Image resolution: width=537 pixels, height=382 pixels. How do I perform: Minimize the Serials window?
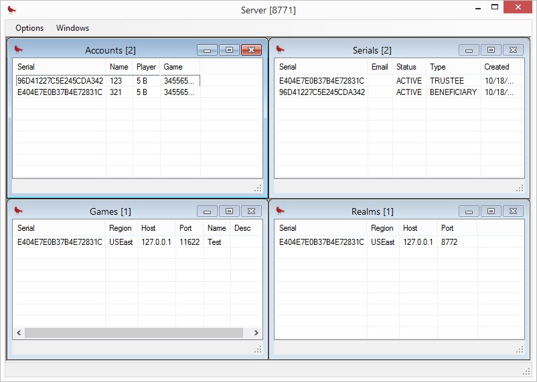[x=469, y=50]
